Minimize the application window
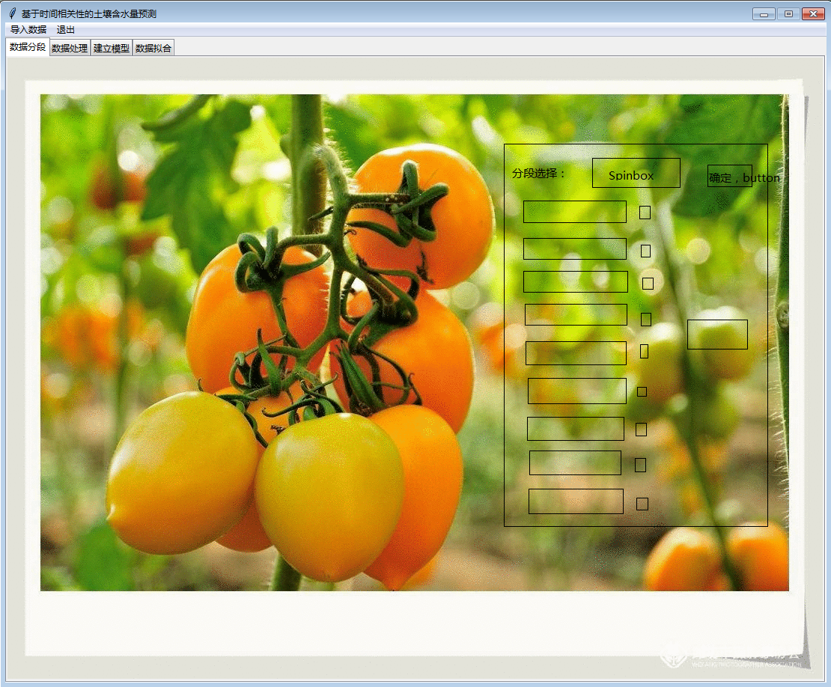The height and width of the screenshot is (687, 831). point(764,13)
